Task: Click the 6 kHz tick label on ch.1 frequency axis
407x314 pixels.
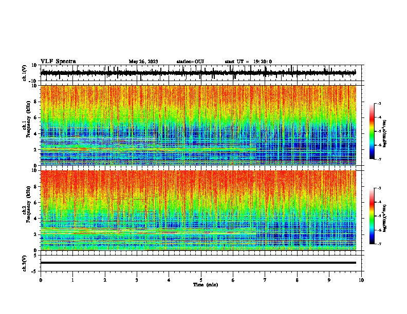Action: pyautogui.click(x=35, y=117)
